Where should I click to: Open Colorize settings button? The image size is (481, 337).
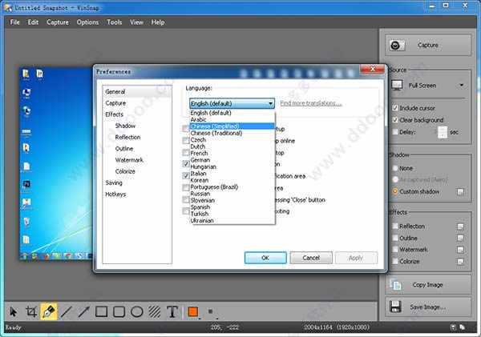[x=460, y=261]
